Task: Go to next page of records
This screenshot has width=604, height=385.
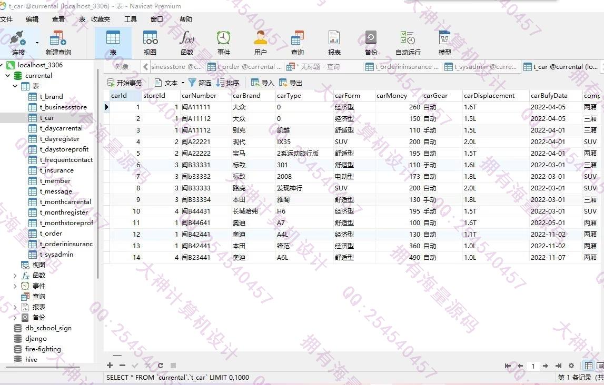Action: (x=546, y=366)
